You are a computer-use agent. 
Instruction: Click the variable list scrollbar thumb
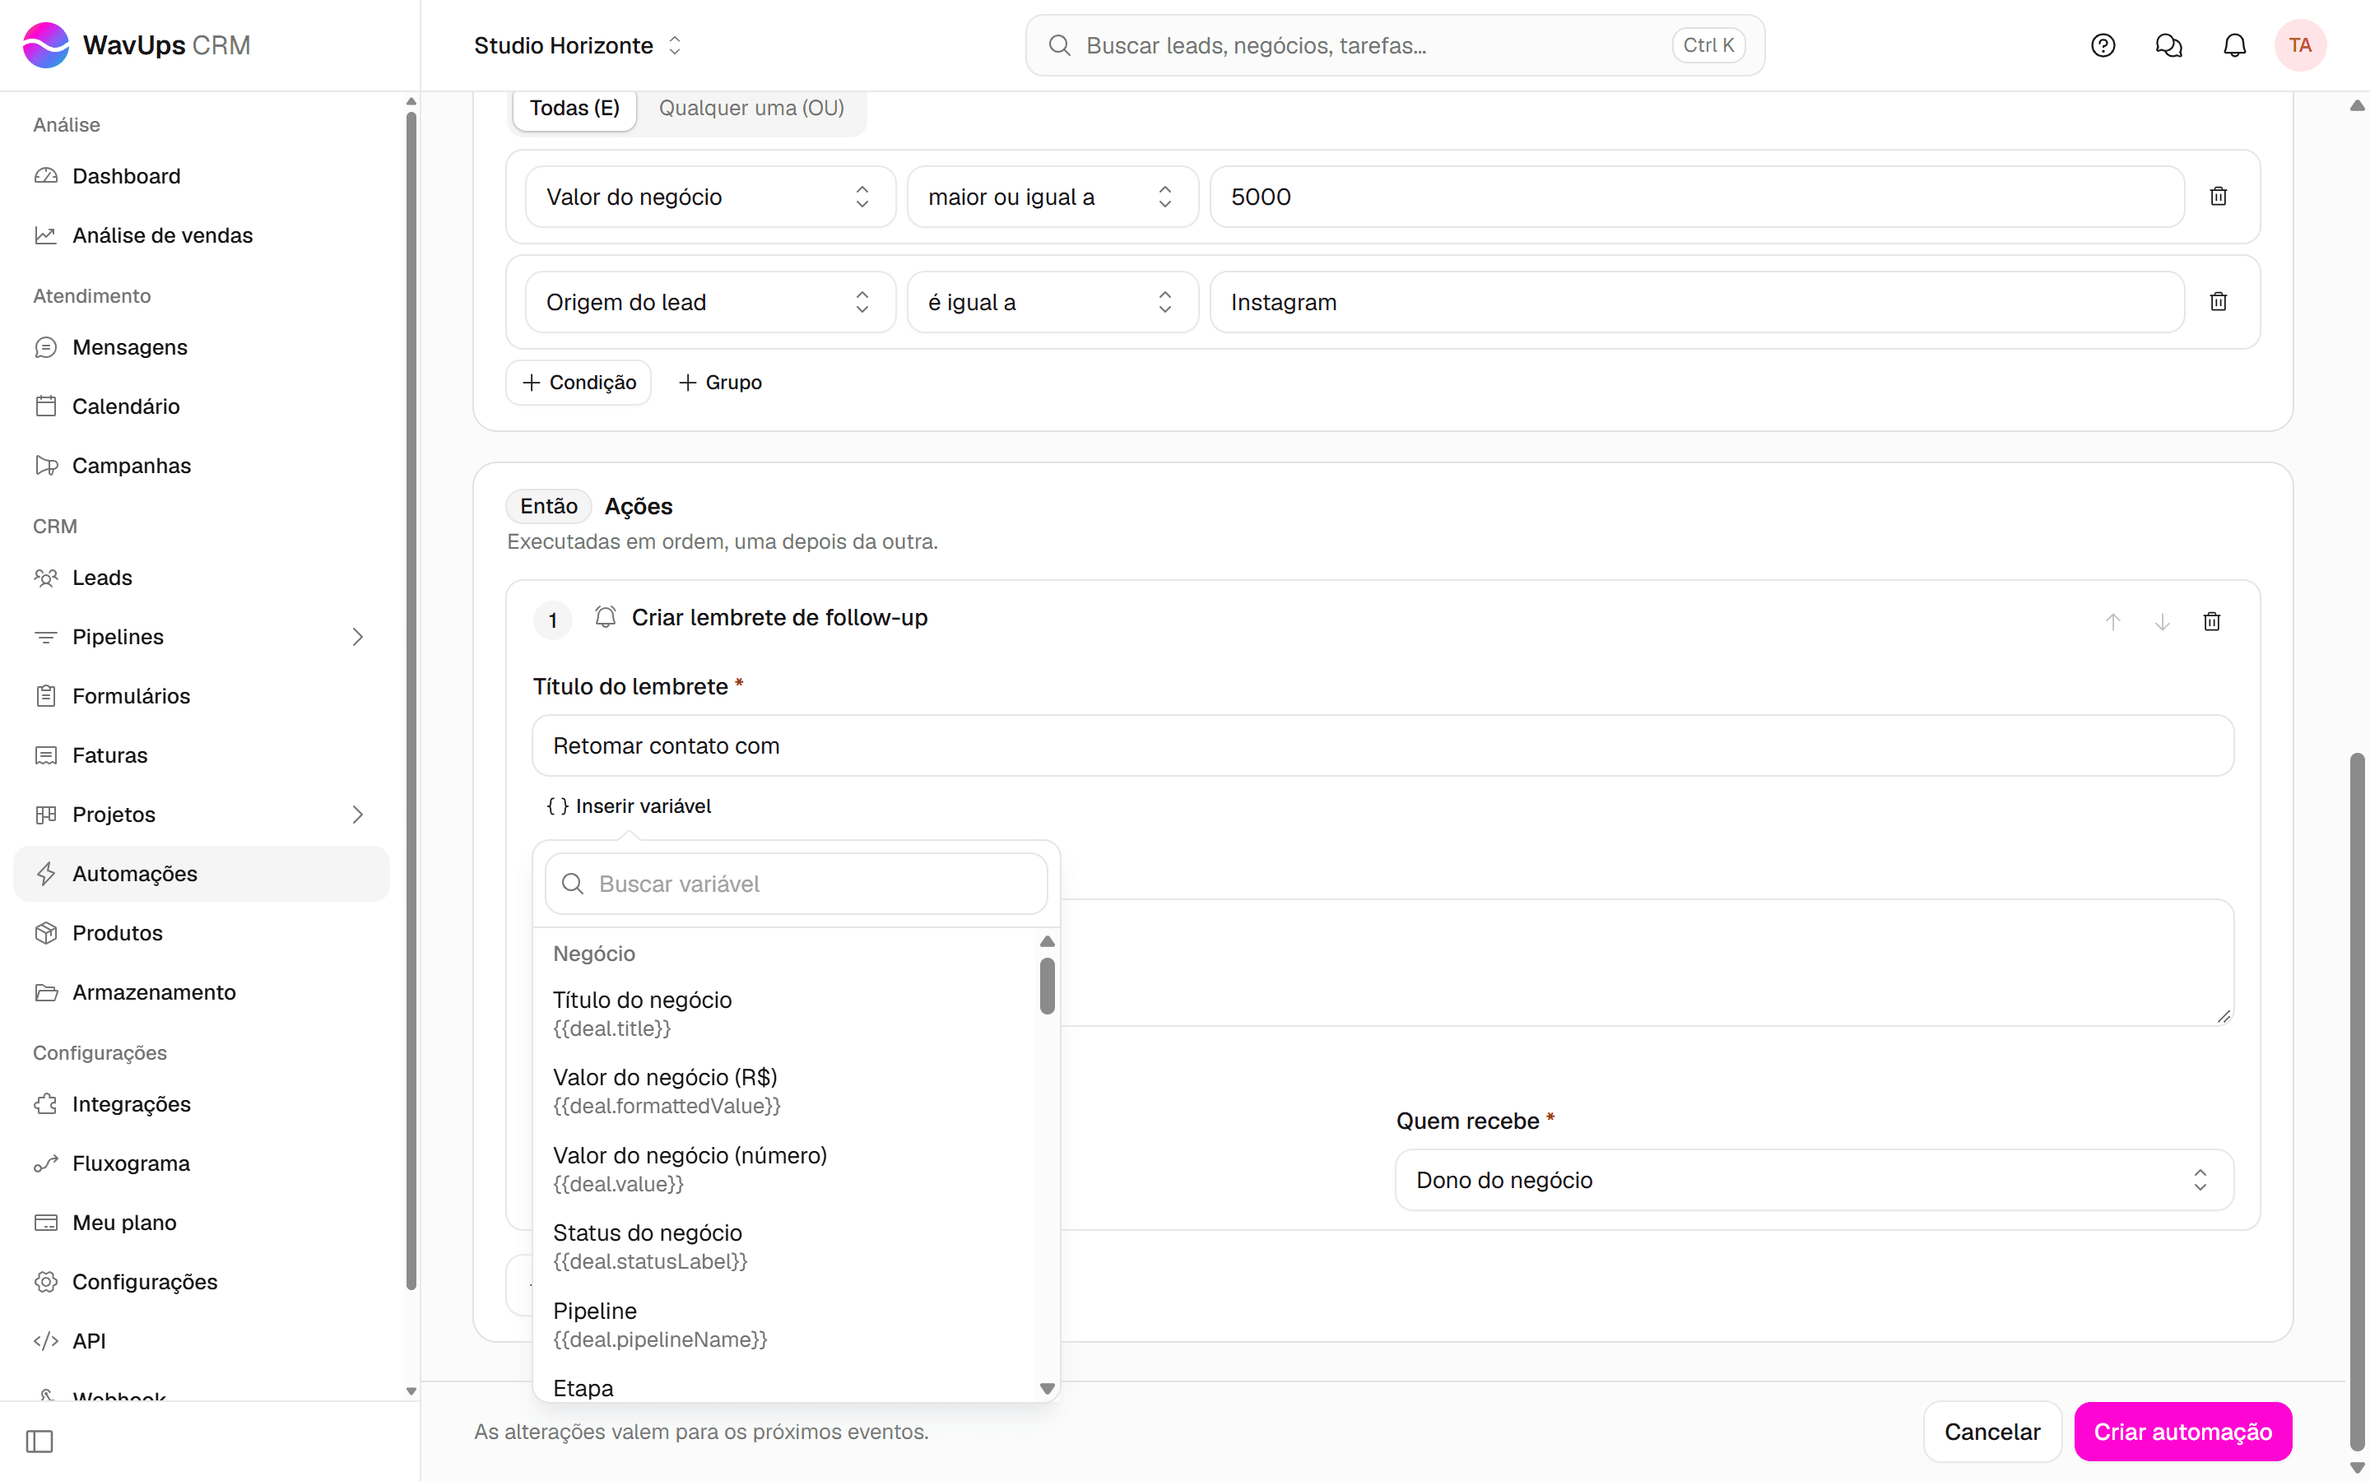coord(1047,986)
